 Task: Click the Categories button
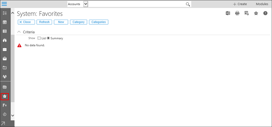point(99,22)
